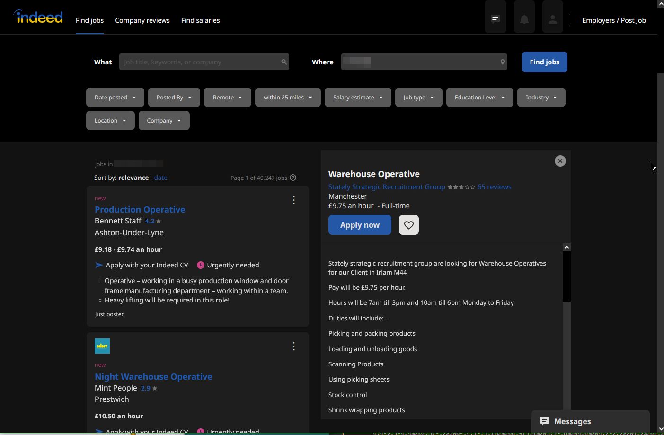Click Bennett Staff 4.2 rating
Screen dimensions: 664x435
pyautogui.click(x=153, y=221)
